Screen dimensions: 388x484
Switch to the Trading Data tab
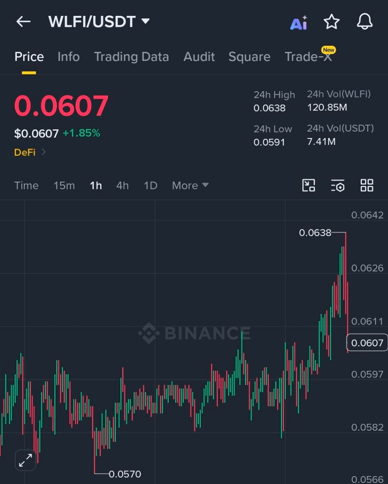(x=131, y=57)
